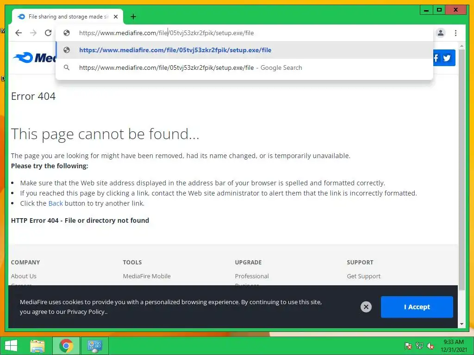The image size is (474, 355).
Task: Click the SUPPORT footer heading
Action: [x=360, y=263]
